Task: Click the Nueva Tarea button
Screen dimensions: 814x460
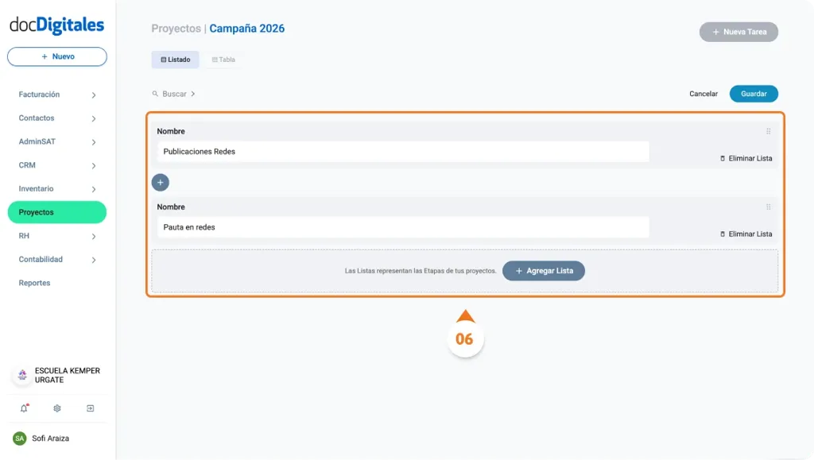Action: [x=738, y=32]
